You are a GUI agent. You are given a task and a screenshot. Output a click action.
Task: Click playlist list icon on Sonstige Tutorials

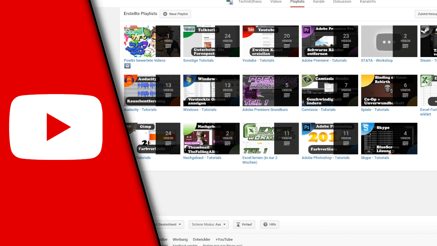(227, 46)
